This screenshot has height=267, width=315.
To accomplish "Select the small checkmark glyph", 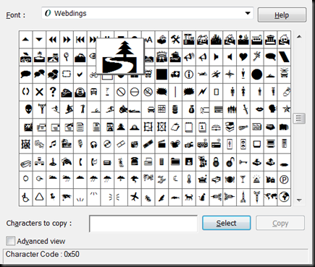I will pyautogui.click(x=80, y=75).
